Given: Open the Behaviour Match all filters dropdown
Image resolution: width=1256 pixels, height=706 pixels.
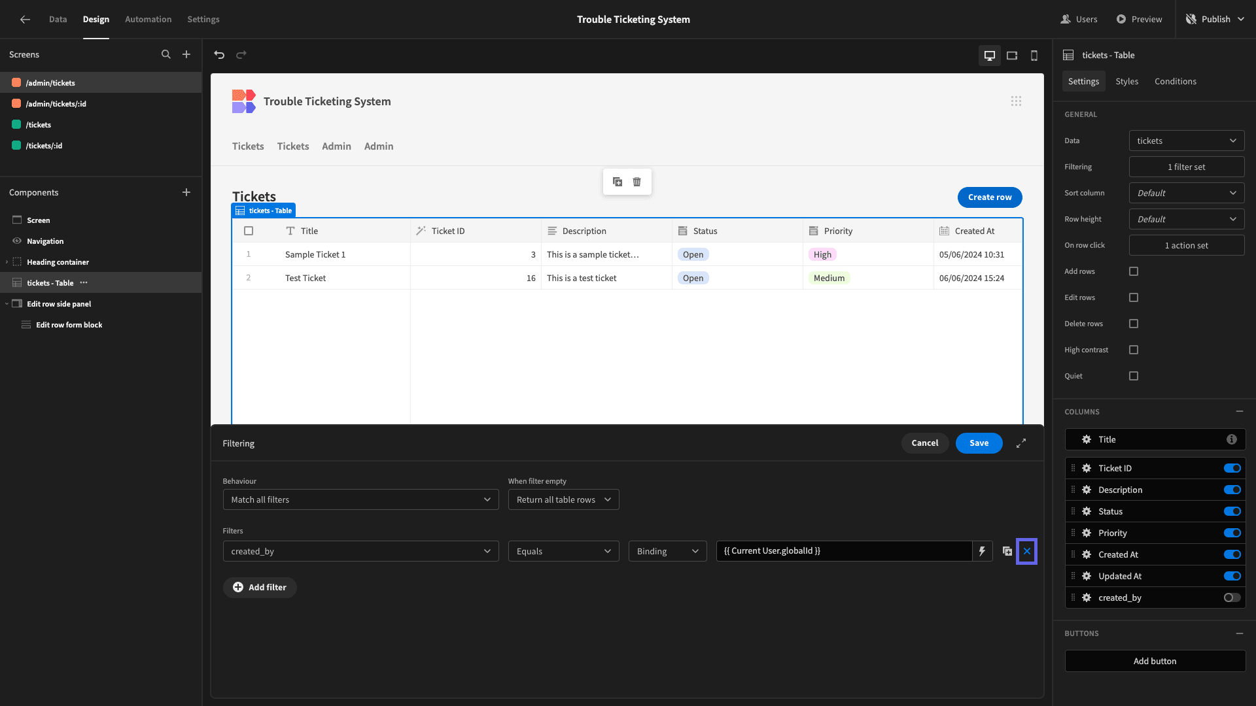Looking at the screenshot, I should tap(360, 499).
